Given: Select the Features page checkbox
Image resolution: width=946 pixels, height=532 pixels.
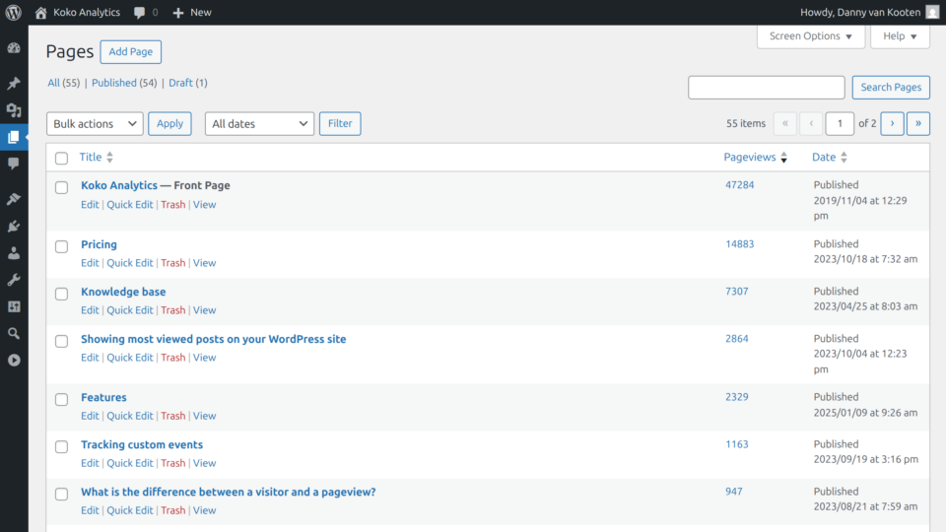Looking at the screenshot, I should [x=61, y=399].
